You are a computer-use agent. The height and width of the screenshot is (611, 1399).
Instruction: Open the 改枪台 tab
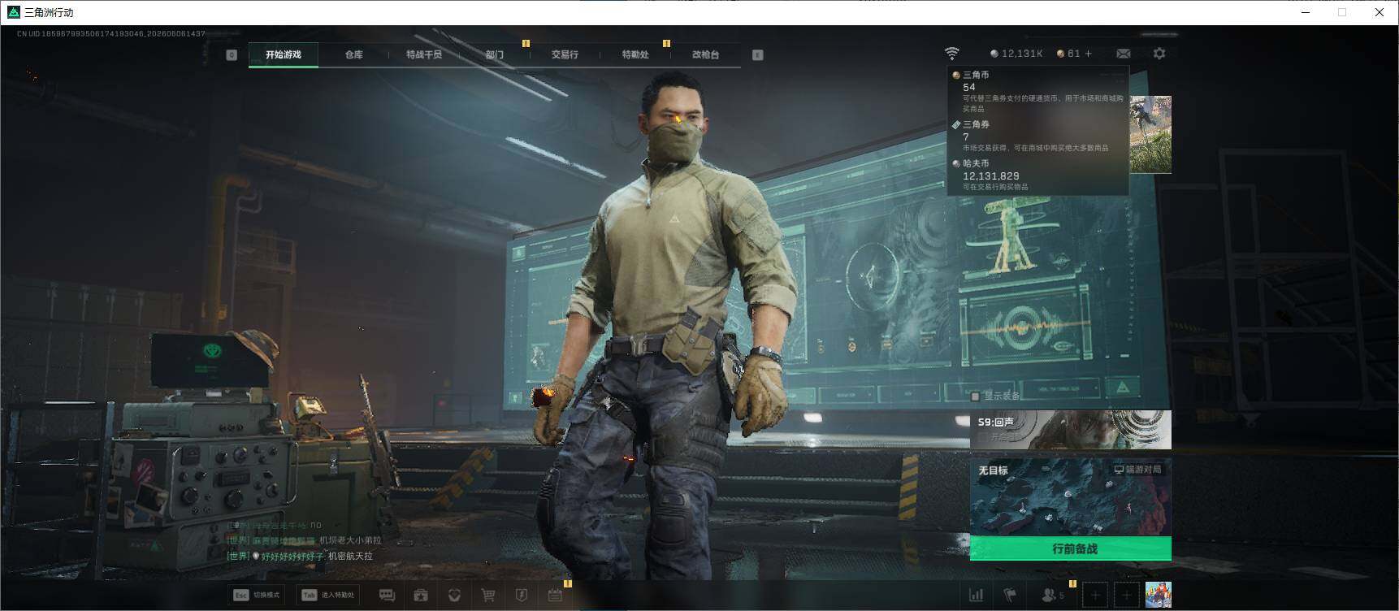pyautogui.click(x=705, y=54)
